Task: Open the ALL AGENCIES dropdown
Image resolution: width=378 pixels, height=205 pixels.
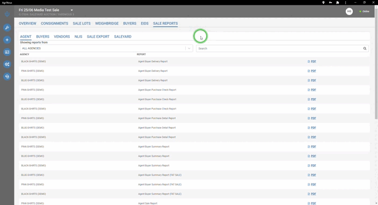Action: (x=106, y=48)
